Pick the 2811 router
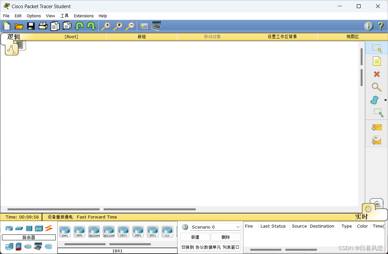The image size is (388, 254). (x=123, y=232)
